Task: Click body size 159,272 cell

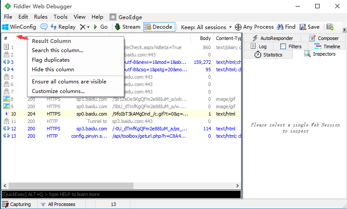Action: (202, 62)
